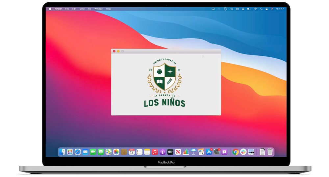Open the File menu
Image resolution: width=329 pixels, height=177 pixels.
pos(67,9)
